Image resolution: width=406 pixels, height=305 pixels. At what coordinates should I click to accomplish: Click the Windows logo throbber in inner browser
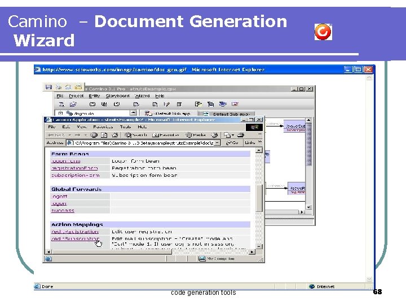(x=254, y=127)
